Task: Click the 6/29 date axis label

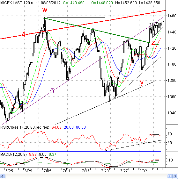Action: (28, 171)
